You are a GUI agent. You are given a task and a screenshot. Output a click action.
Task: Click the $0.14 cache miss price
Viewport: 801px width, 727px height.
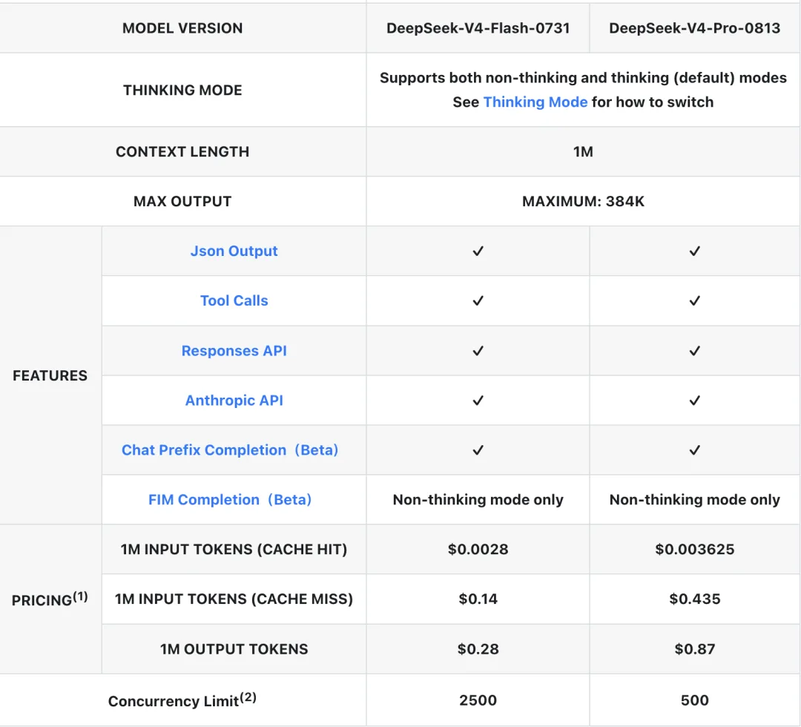point(478,599)
